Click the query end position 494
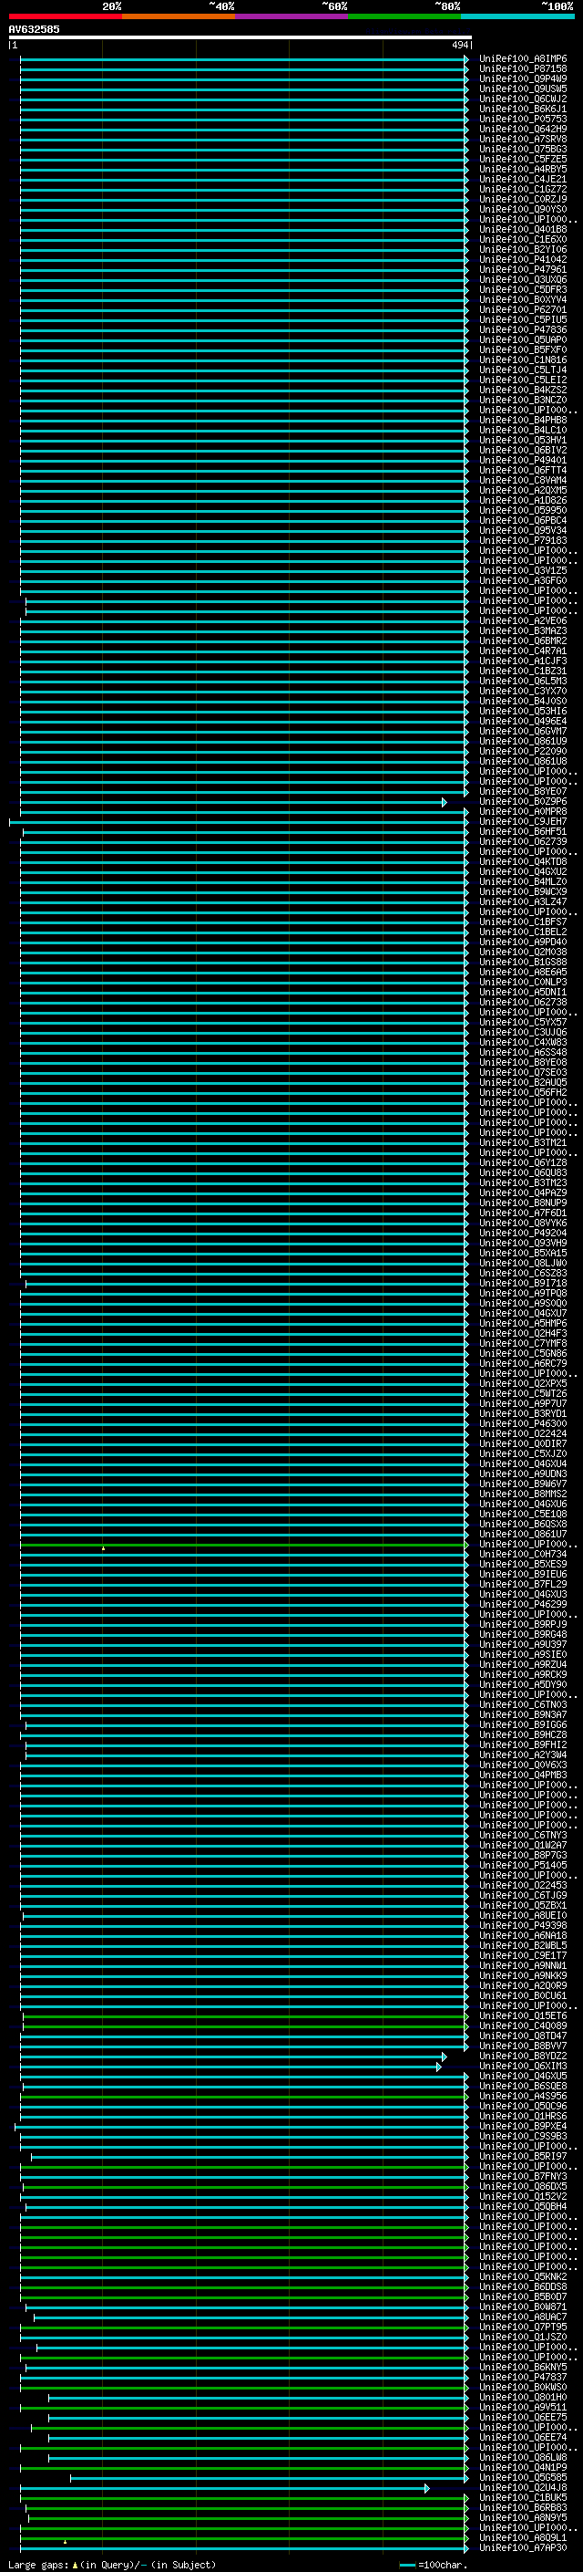583x2572 pixels. pyautogui.click(x=459, y=45)
